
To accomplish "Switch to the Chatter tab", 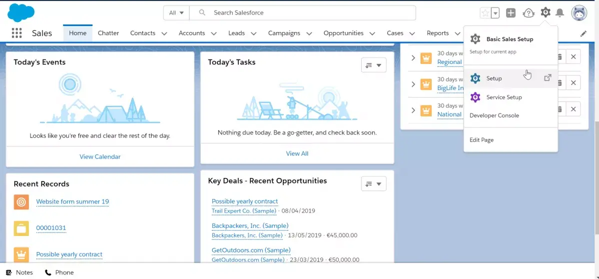I will click(108, 33).
